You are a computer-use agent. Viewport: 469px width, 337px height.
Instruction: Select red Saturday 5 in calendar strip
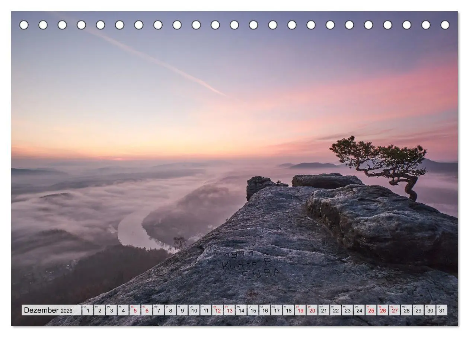pos(135,310)
